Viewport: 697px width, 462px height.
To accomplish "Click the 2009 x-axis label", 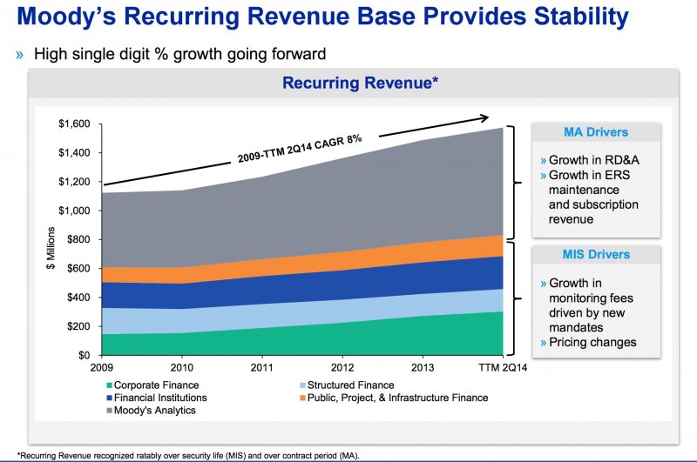I will 102,368.
